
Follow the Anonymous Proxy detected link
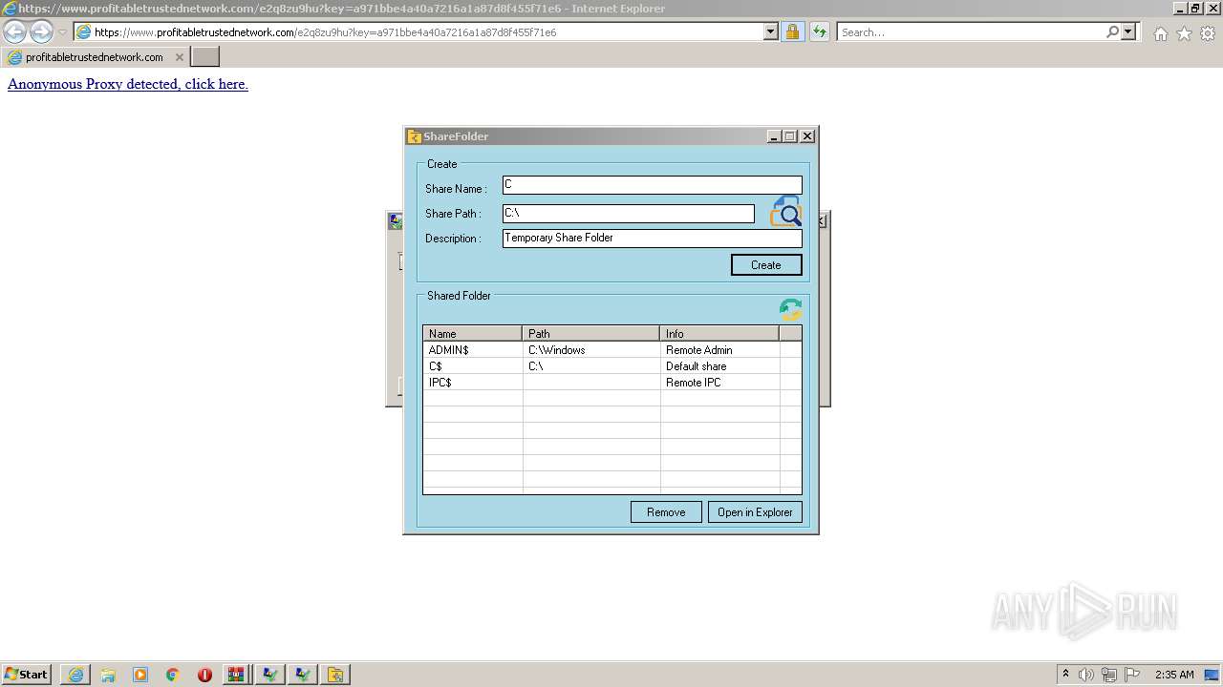(x=128, y=84)
